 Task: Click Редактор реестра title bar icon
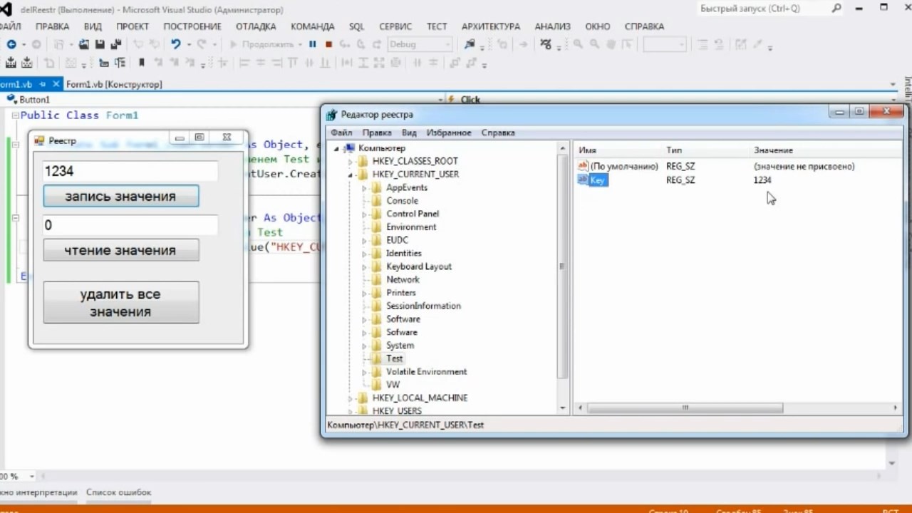pyautogui.click(x=331, y=114)
